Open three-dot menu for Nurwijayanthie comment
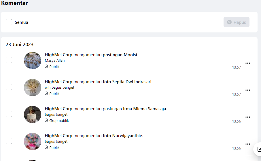The image size is (261, 161). [x=248, y=144]
